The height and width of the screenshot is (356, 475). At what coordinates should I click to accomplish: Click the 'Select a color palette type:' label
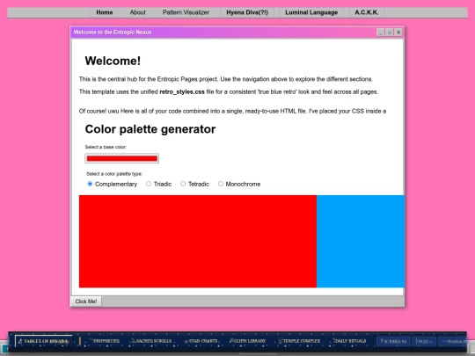pyautogui.click(x=114, y=174)
